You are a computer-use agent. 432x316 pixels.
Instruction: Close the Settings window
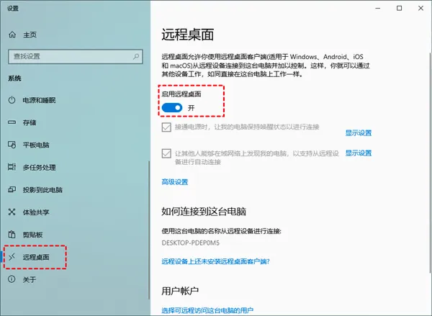420,8
